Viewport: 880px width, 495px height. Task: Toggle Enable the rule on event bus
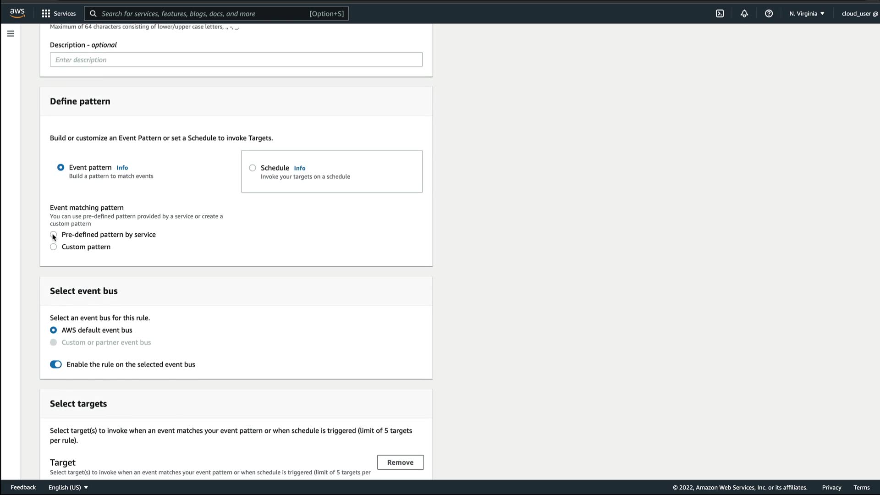(x=56, y=364)
